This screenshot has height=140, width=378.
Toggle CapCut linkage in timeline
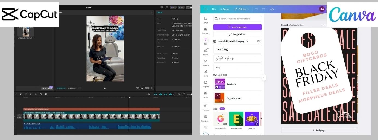point(165,94)
